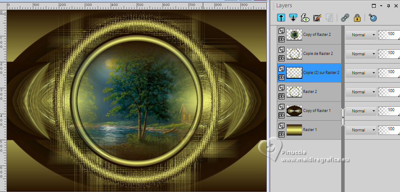Click the move layer up arrow icon
The height and width of the screenshot is (192, 400).
pyautogui.click(x=281, y=18)
